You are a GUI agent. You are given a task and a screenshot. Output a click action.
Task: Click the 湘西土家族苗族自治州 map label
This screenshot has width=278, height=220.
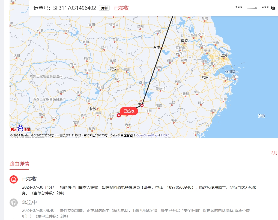(49, 99)
